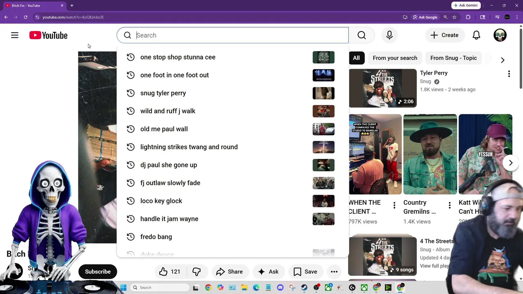The image size is (523, 294).
Task: Open the account avatar menu
Action: [500, 35]
